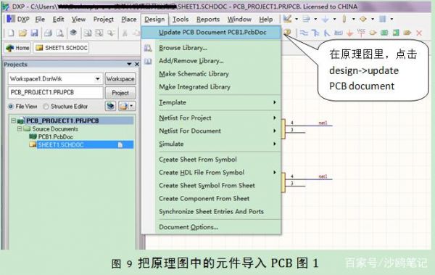Click the Print toolbar icon

48,33
